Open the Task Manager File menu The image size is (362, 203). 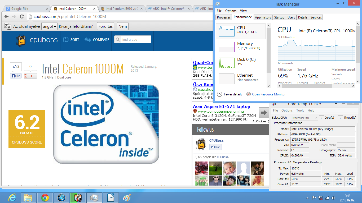coord(219,11)
